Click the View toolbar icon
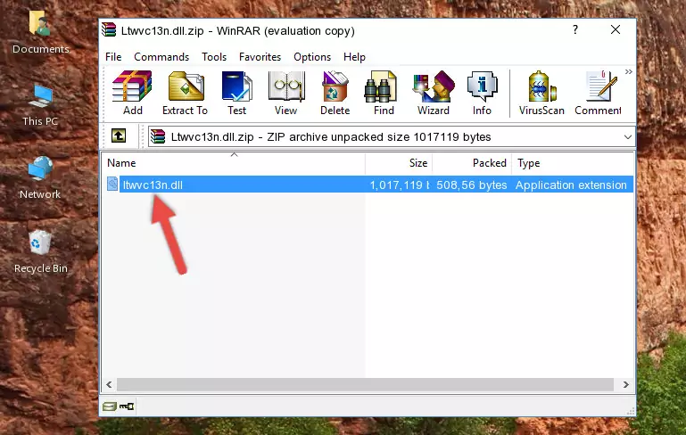Viewport: 686px width, 435px height. click(286, 93)
